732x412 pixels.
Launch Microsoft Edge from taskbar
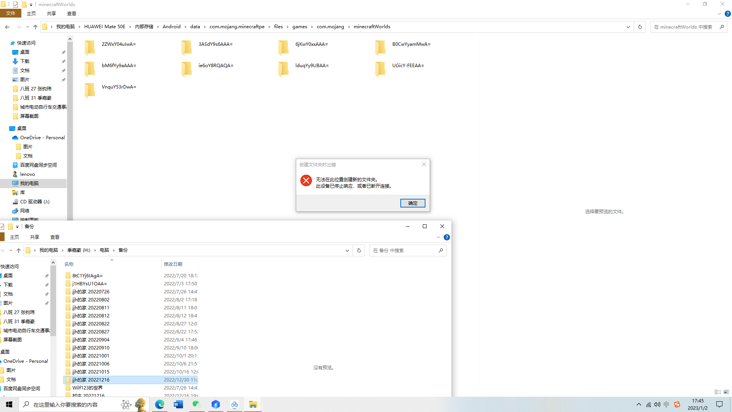tap(159, 404)
